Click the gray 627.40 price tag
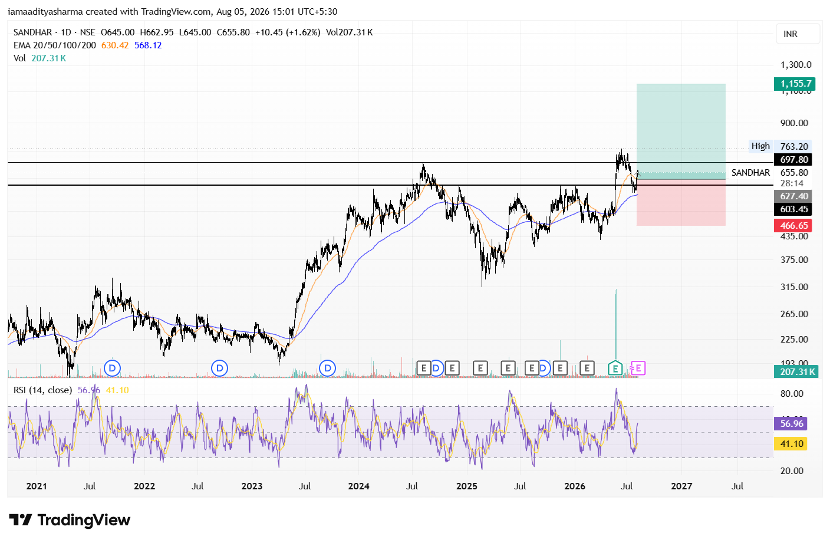The height and width of the screenshot is (543, 830). (793, 196)
